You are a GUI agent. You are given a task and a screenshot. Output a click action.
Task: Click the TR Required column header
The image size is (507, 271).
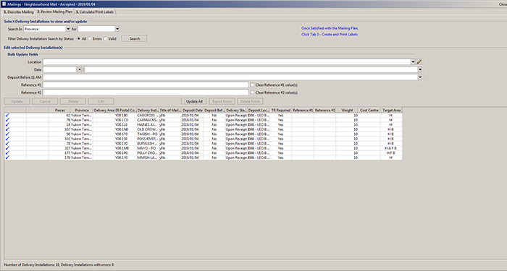pos(281,111)
